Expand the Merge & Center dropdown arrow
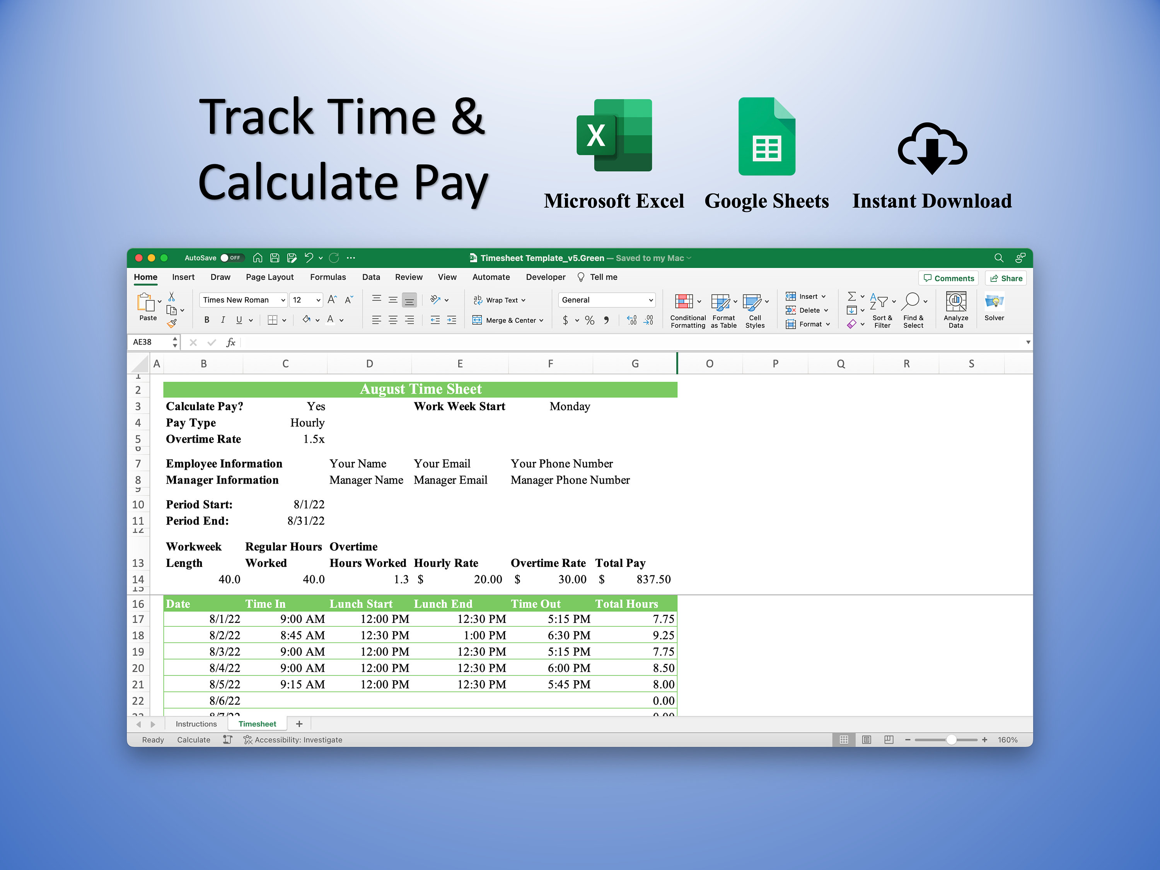 pyautogui.click(x=541, y=320)
